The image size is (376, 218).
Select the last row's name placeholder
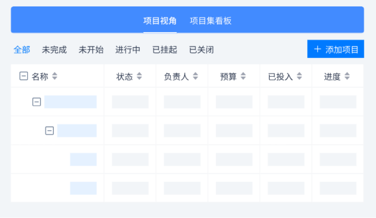pyautogui.click(x=83, y=188)
